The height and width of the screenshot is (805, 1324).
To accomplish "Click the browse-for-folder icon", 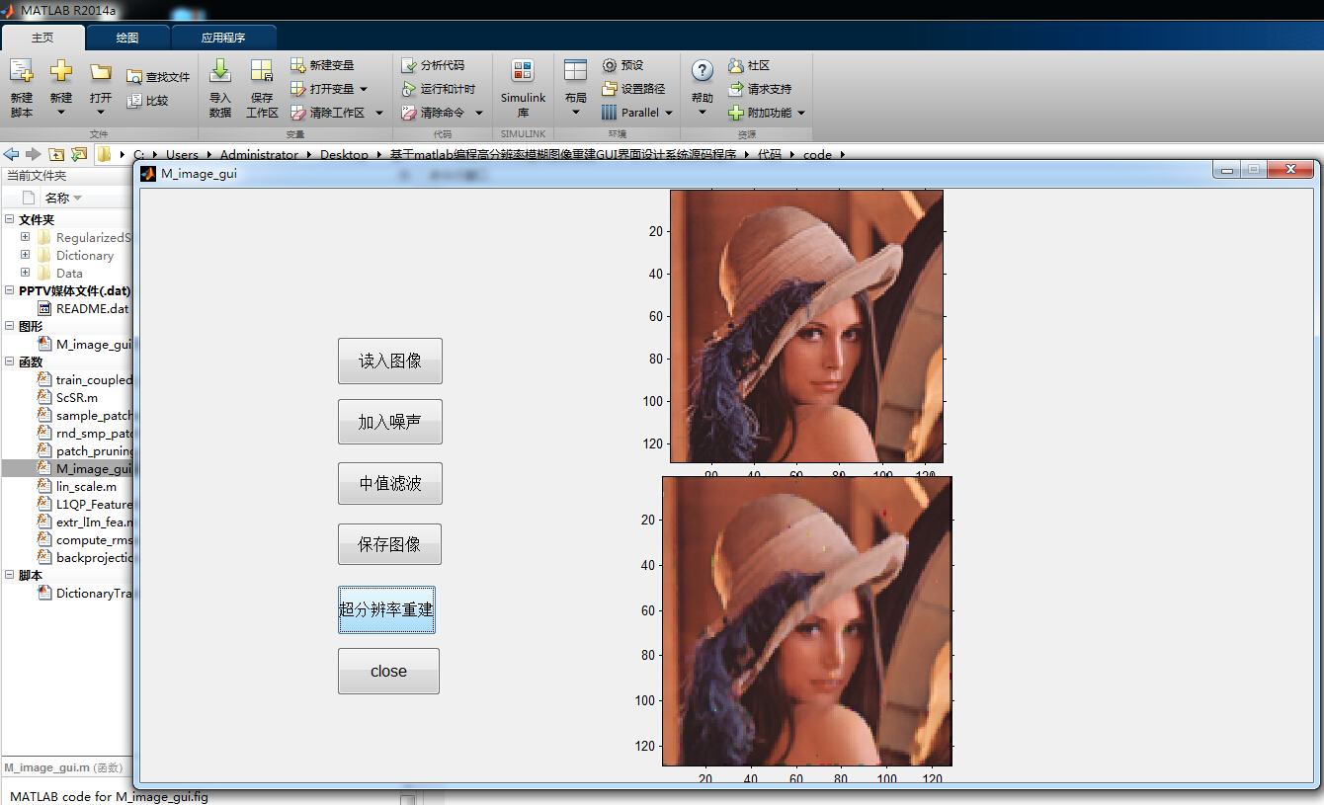I will (79, 154).
